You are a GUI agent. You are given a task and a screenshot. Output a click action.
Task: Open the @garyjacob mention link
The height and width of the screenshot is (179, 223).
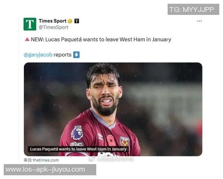pyautogui.click(x=38, y=55)
